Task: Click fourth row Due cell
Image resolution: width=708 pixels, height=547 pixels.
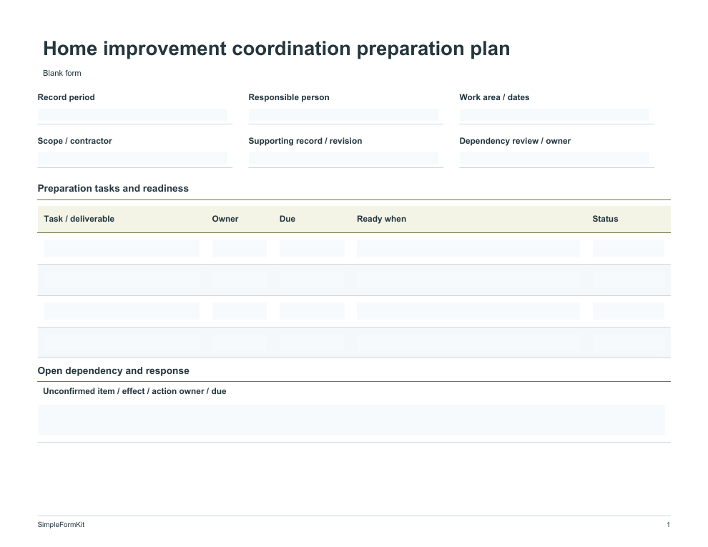Action: click(x=312, y=343)
